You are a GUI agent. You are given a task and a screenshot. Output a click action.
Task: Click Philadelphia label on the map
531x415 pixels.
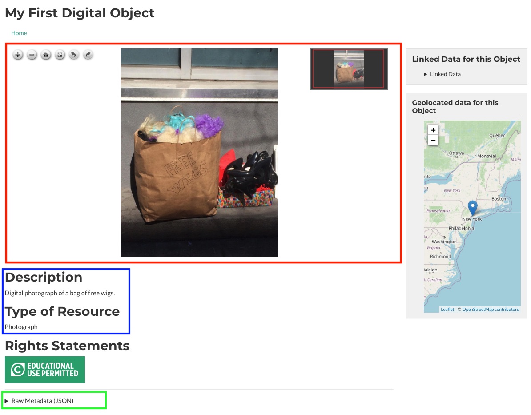tap(461, 228)
